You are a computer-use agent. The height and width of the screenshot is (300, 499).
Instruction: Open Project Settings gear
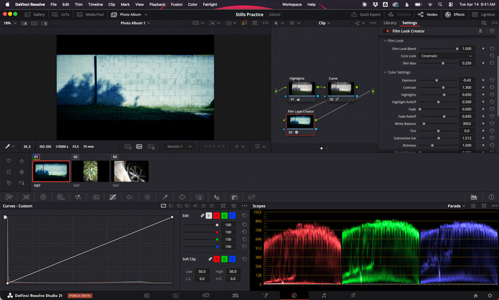click(x=490, y=296)
